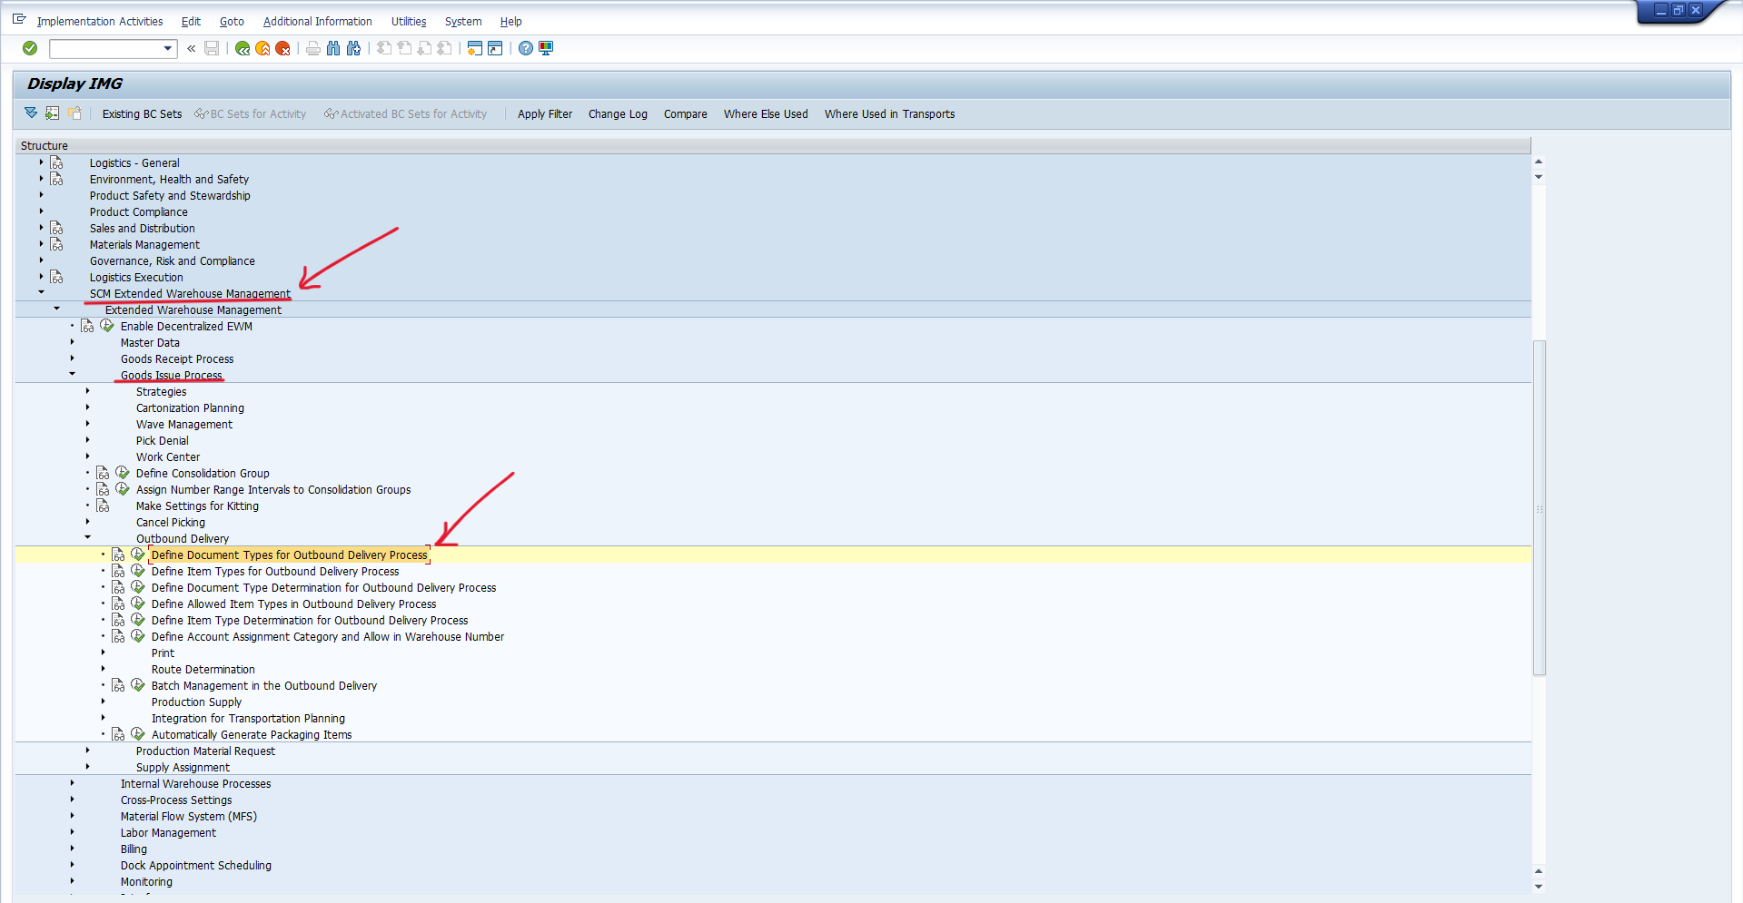Execute activity icon for Batch Management in the Outbound Delivery
The width and height of the screenshot is (1743, 903).
coord(138,685)
